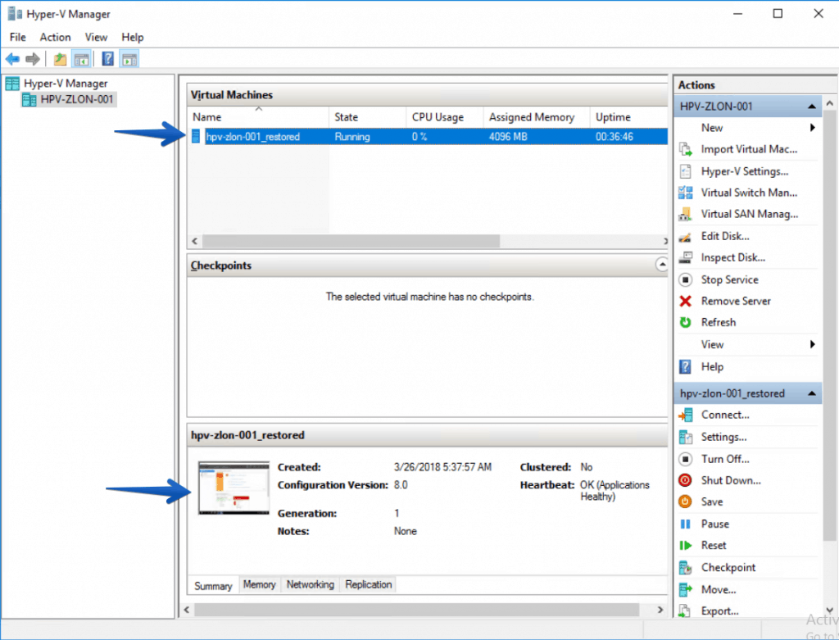Click the Edit Disk icon
The width and height of the screenshot is (839, 640).
pyautogui.click(x=686, y=237)
